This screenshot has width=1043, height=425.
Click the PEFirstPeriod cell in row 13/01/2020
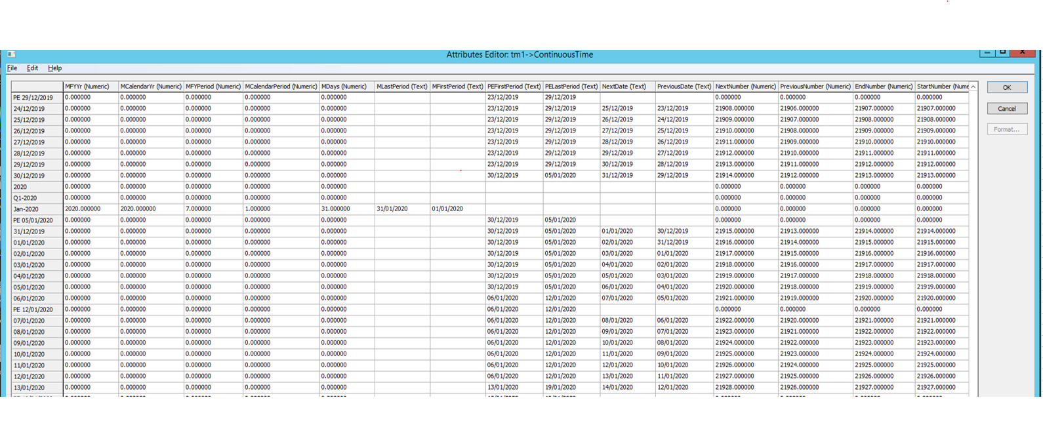[x=514, y=387]
